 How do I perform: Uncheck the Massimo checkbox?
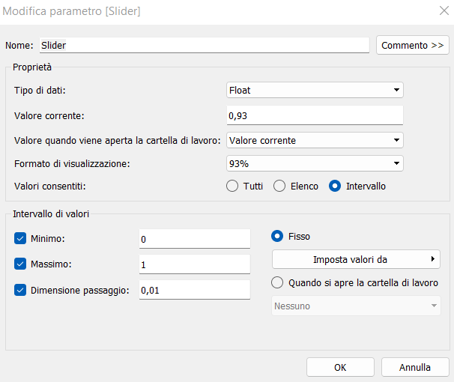(20, 264)
